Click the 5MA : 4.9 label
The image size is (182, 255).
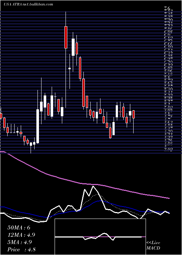point(20,242)
